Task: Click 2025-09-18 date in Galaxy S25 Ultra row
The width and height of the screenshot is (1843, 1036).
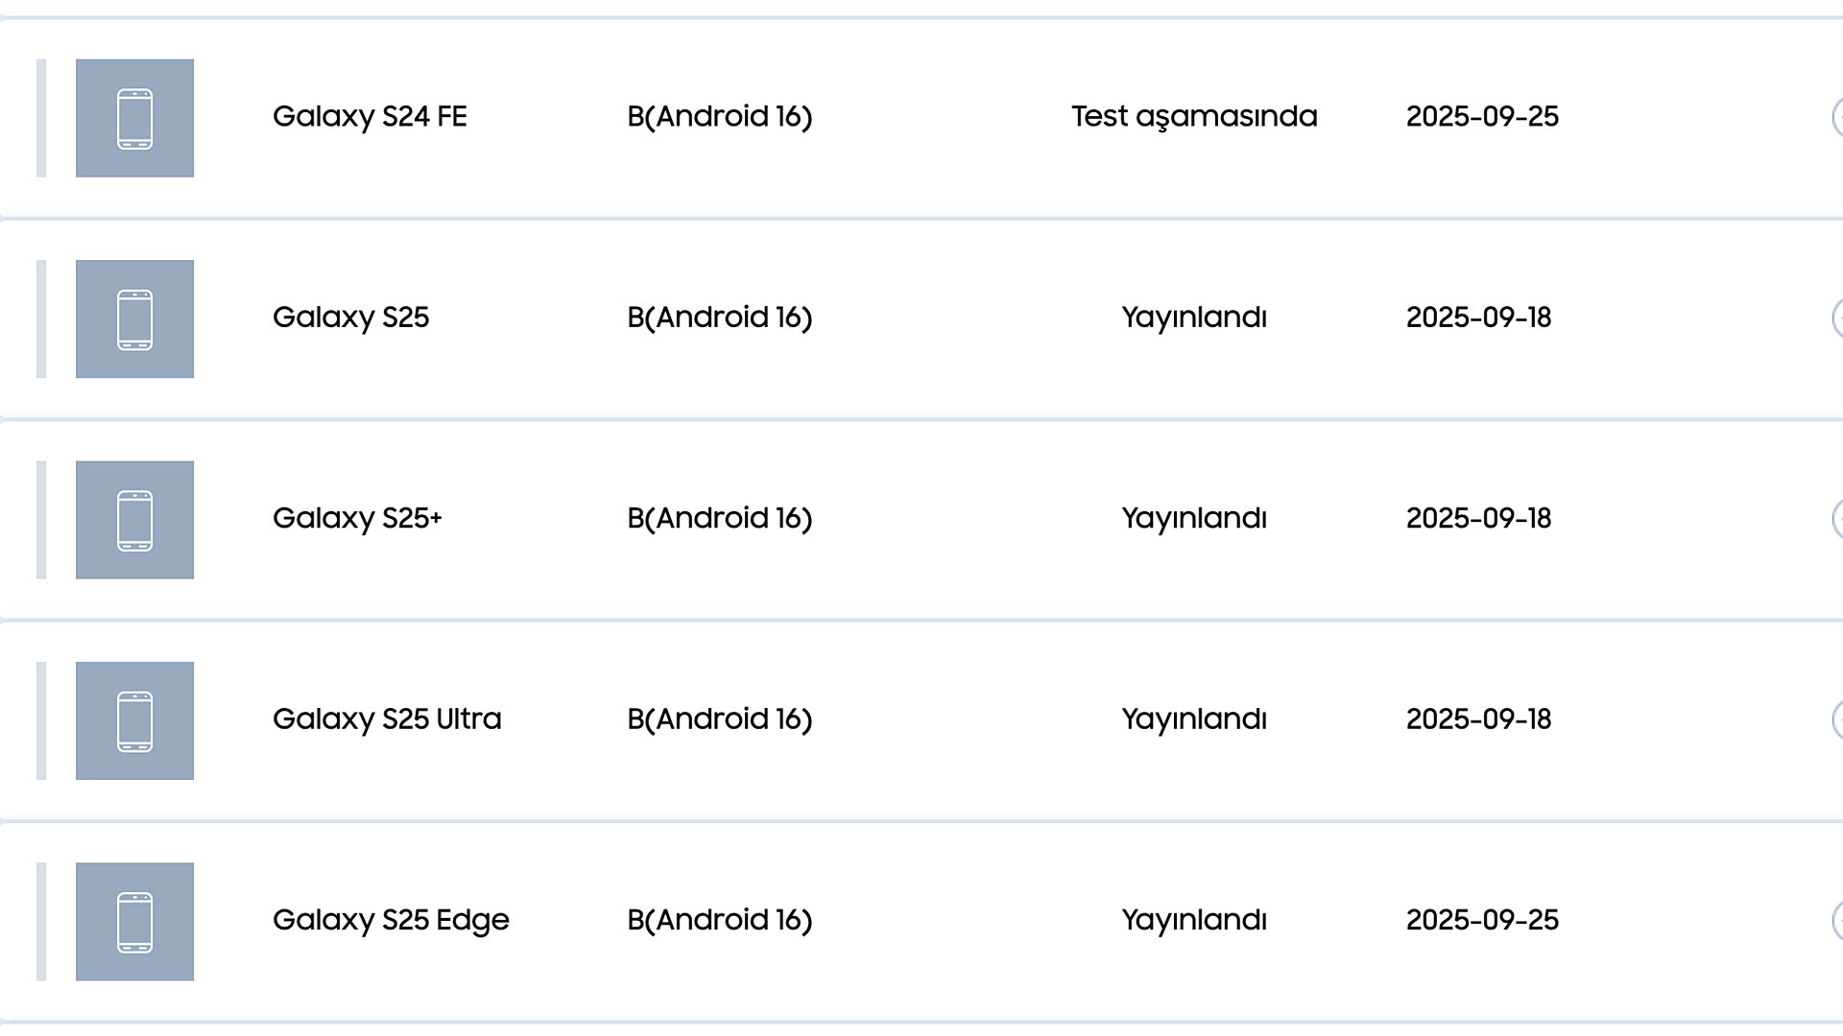Action: [1478, 719]
